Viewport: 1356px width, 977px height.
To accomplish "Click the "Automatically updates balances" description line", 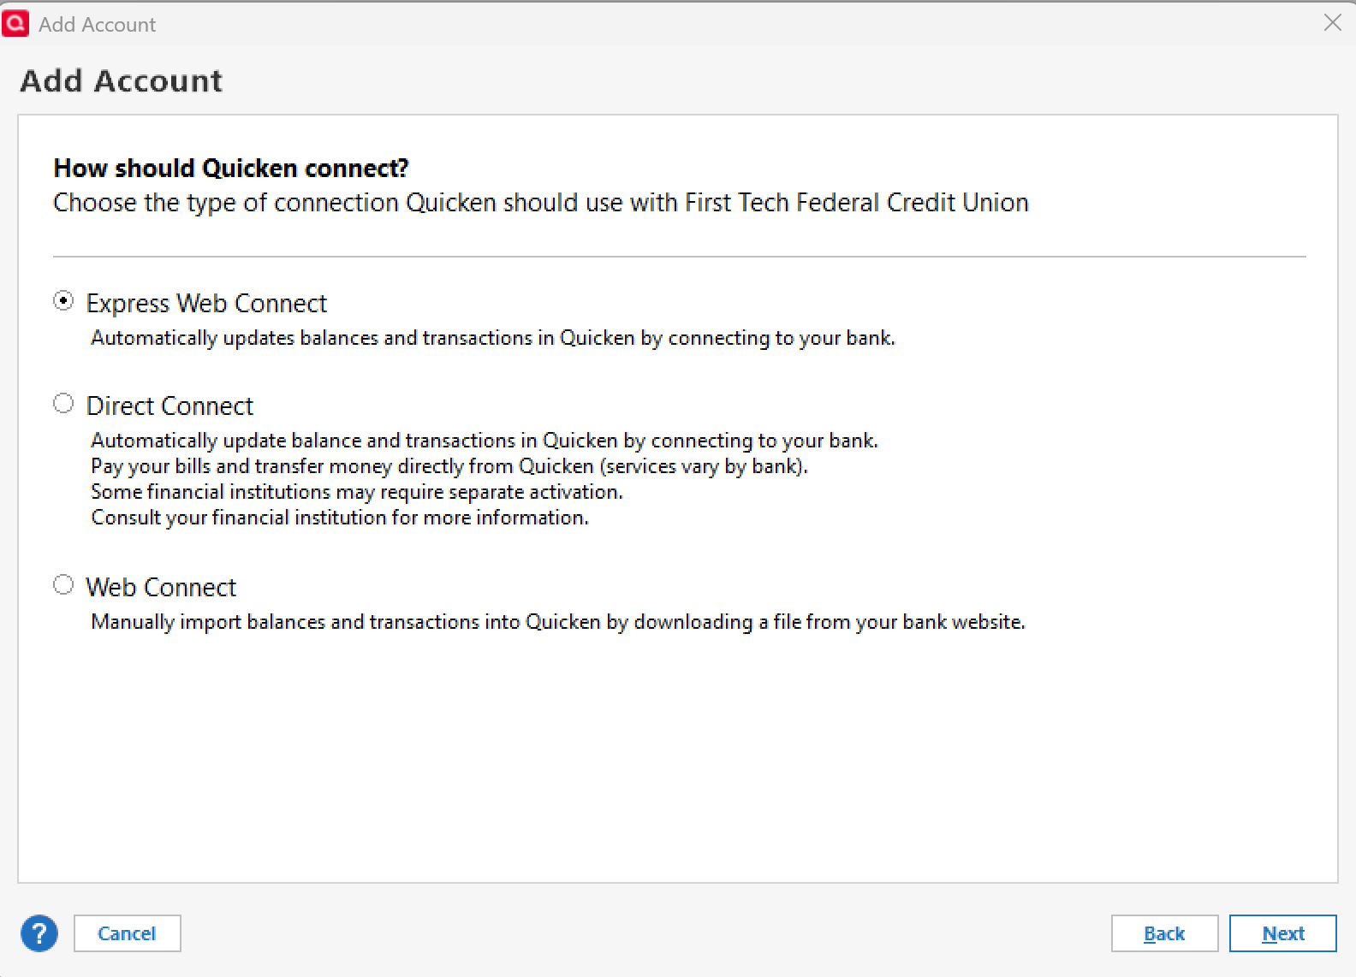I will 492,338.
